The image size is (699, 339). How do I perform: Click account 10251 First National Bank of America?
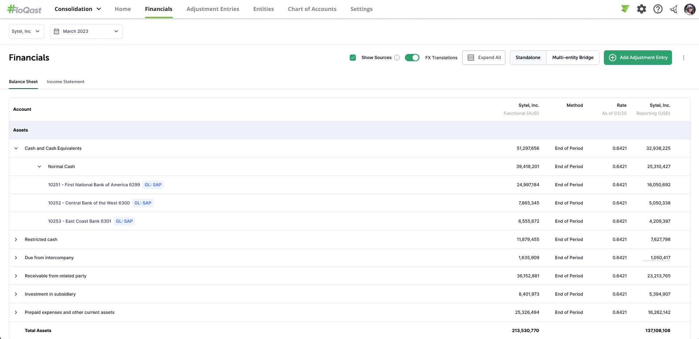(x=94, y=185)
